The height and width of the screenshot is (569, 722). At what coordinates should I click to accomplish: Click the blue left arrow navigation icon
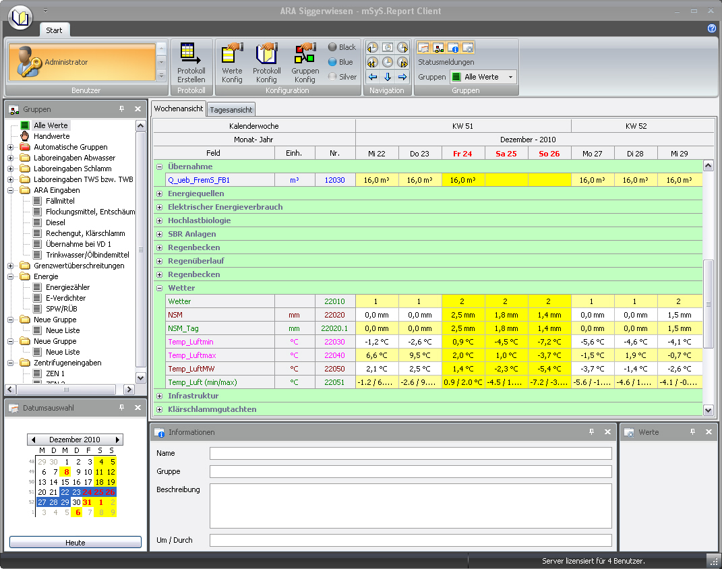tap(372, 77)
